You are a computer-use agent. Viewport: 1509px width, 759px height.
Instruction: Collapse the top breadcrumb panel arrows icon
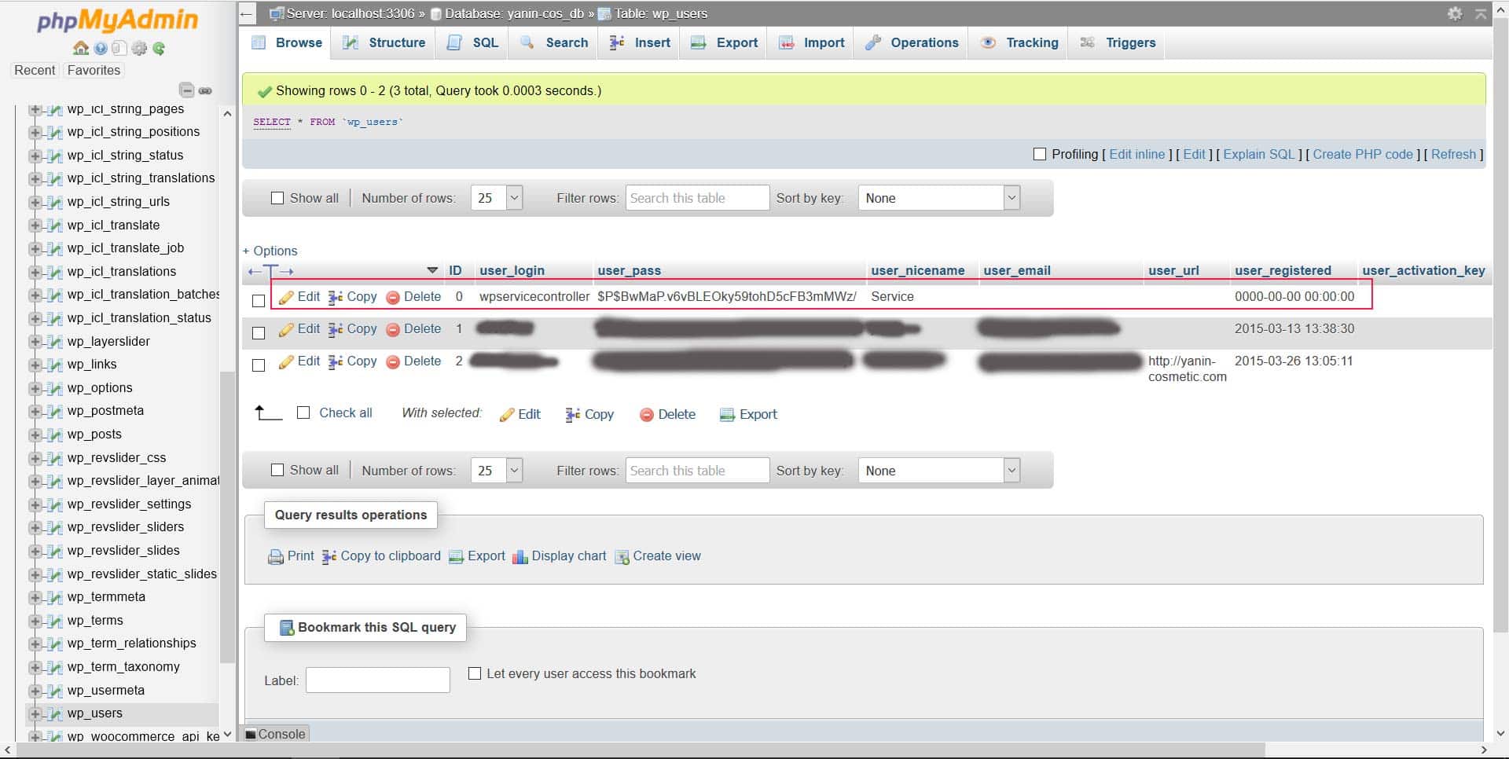point(1481,13)
